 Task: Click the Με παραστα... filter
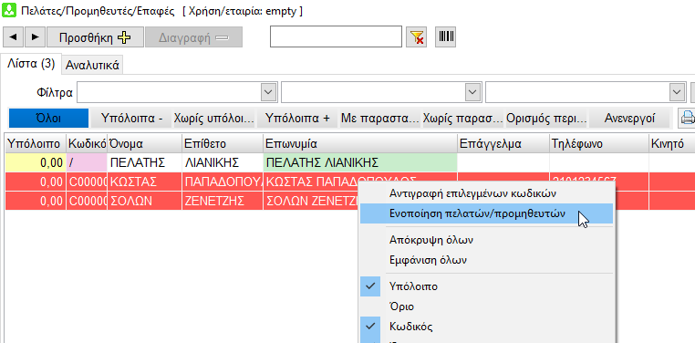point(380,119)
